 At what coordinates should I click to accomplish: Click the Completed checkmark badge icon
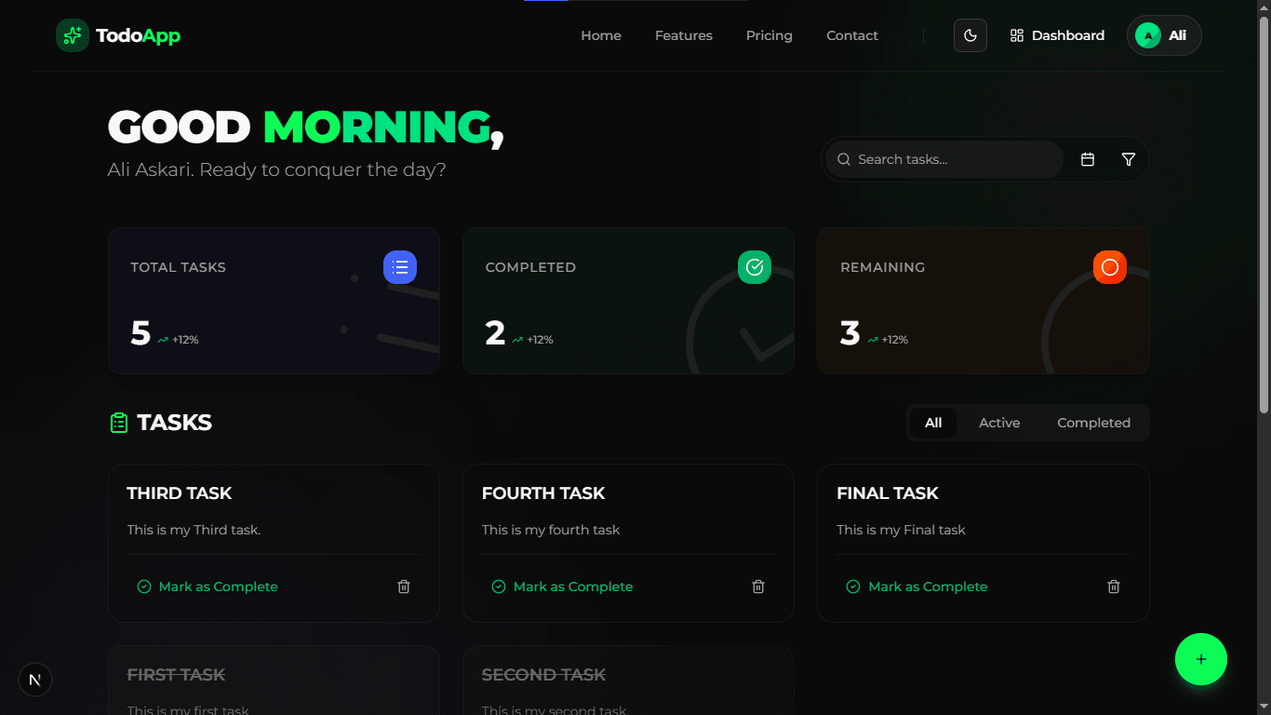pos(755,267)
